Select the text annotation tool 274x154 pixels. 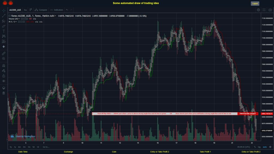click(4, 31)
